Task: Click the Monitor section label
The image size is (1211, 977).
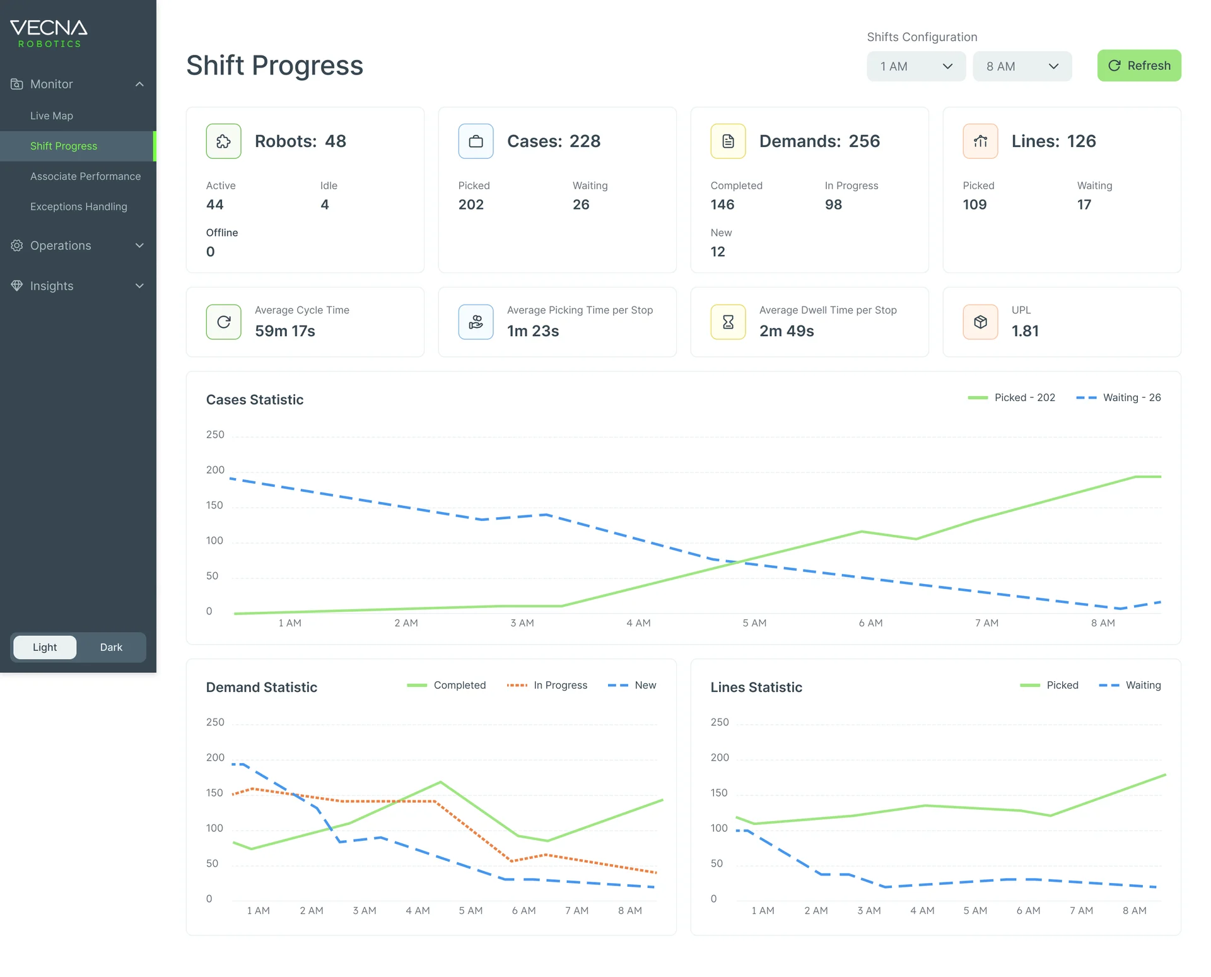Action: (52, 84)
